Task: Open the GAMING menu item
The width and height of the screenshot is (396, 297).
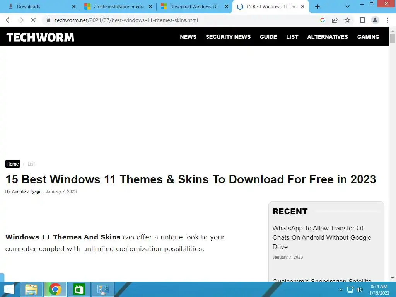Action: (368, 37)
